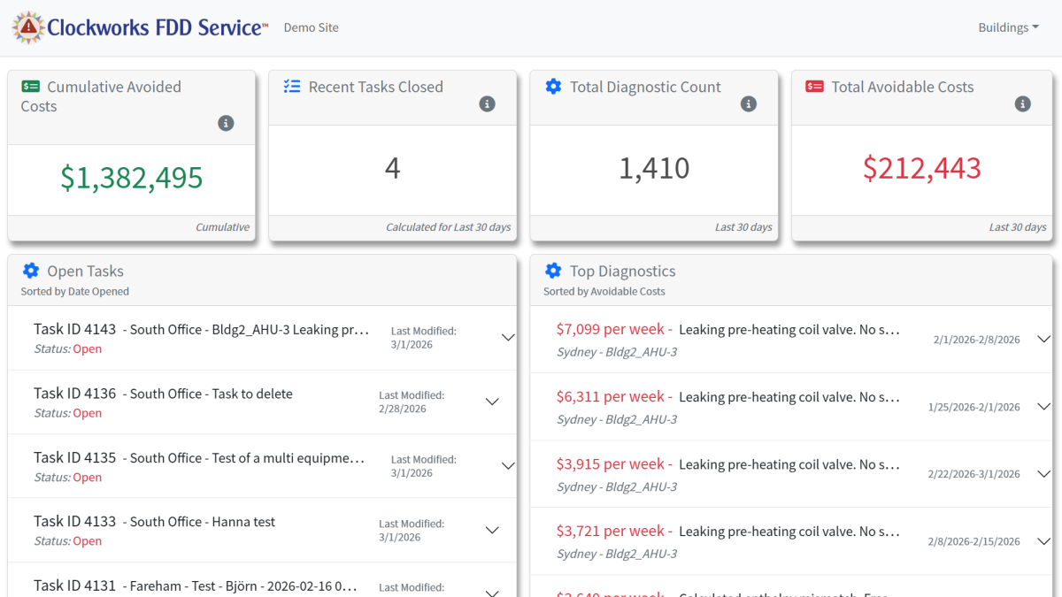Click the gear icon beside Top Diagnostics
Viewport: 1062px width, 597px height.
point(552,271)
